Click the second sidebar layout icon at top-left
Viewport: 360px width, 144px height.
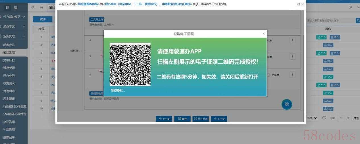pos(15,7)
